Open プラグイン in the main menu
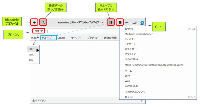This screenshot has height=107, width=200. [158, 54]
